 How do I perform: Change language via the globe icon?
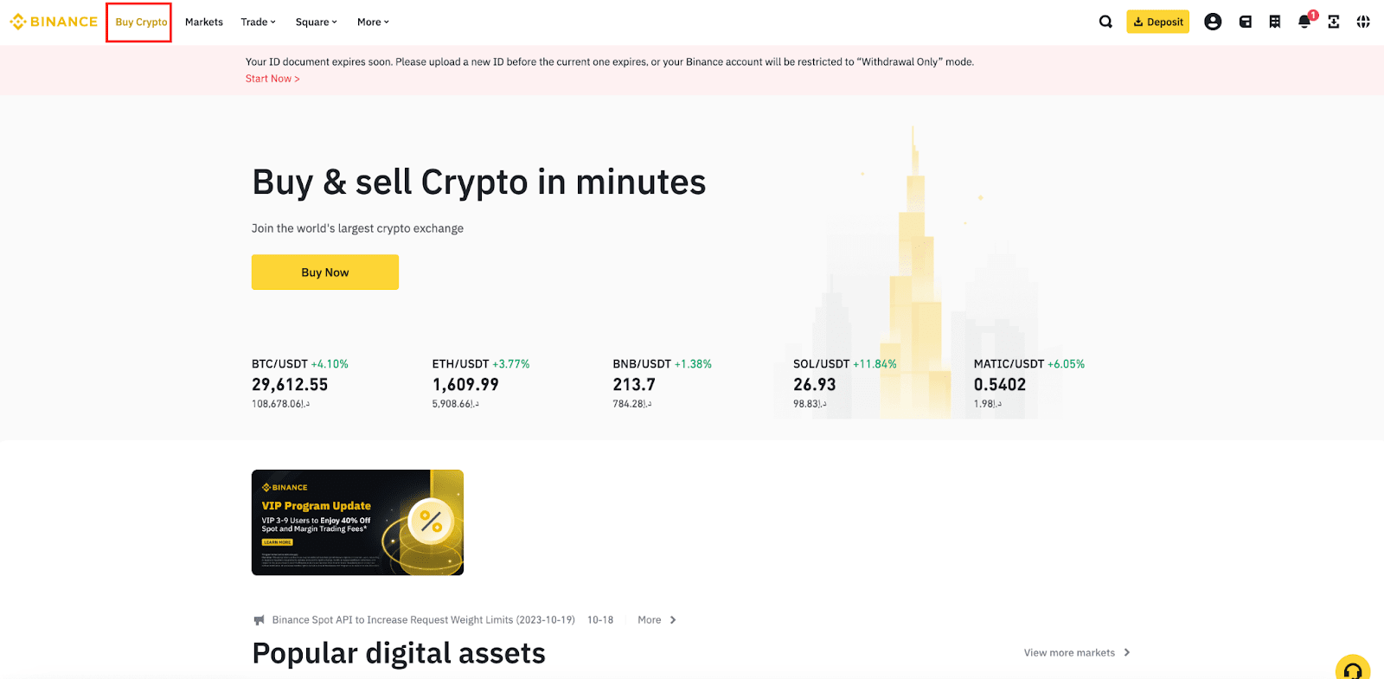pos(1363,21)
